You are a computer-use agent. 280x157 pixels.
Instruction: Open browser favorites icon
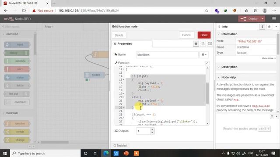click(246, 10)
